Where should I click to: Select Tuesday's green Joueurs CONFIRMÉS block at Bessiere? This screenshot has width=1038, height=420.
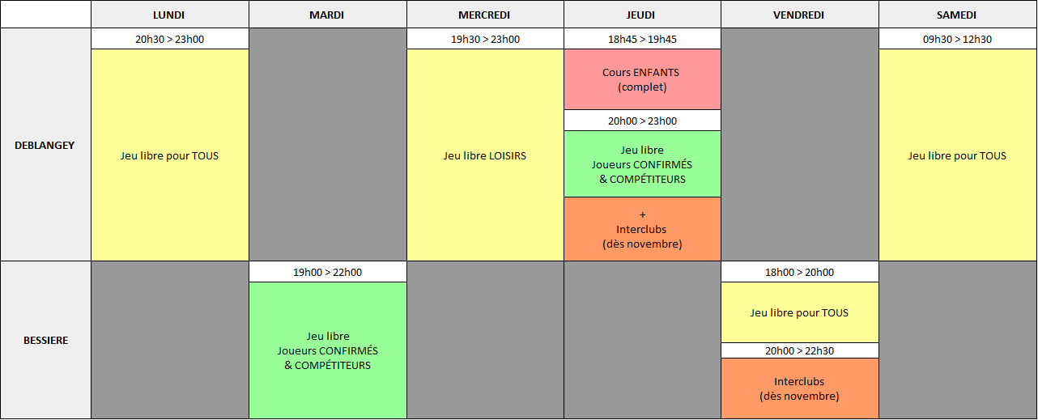pos(327,350)
